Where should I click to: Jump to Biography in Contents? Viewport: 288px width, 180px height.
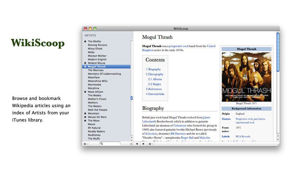pos(153,69)
